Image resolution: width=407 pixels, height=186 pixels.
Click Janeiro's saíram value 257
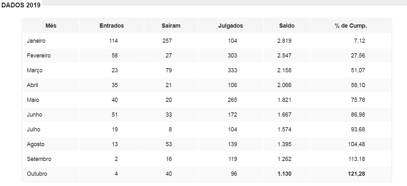pos(167,41)
